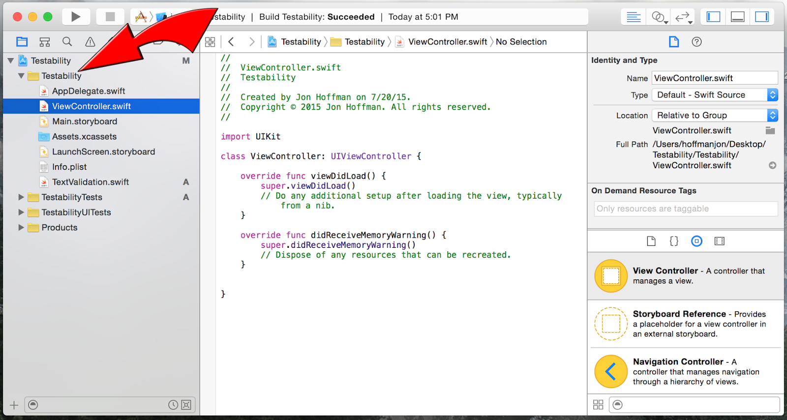Click the On Demand Resource Tags field
787x420 pixels.
pos(686,209)
